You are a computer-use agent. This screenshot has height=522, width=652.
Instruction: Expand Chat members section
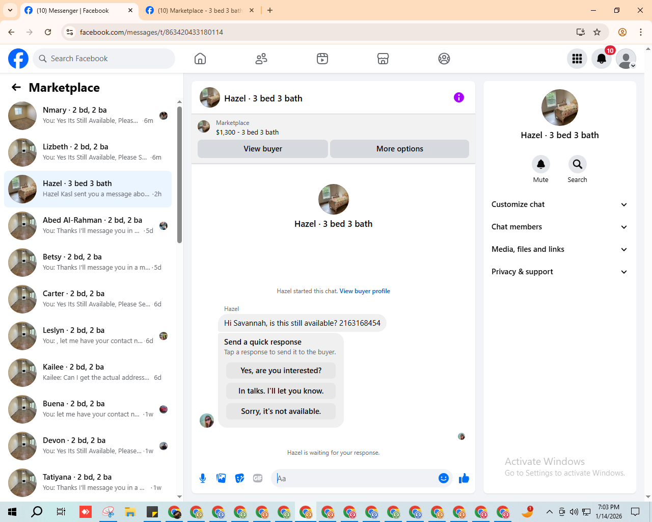[560, 227]
